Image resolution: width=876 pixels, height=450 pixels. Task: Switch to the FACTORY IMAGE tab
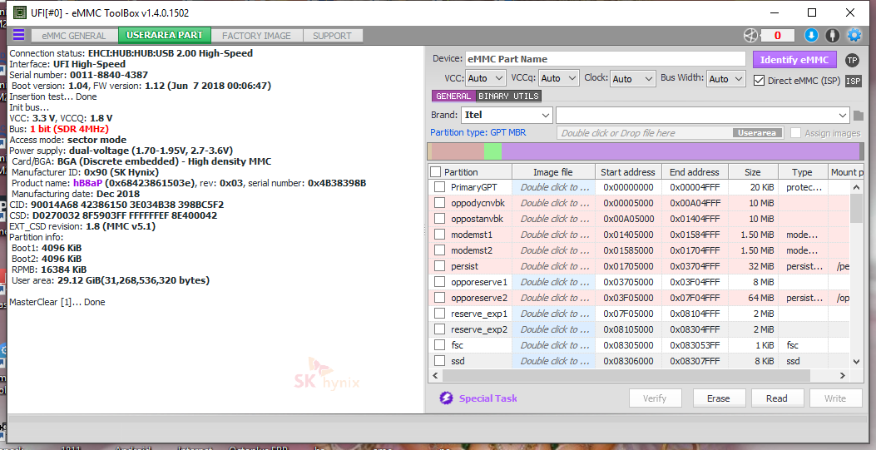click(256, 36)
